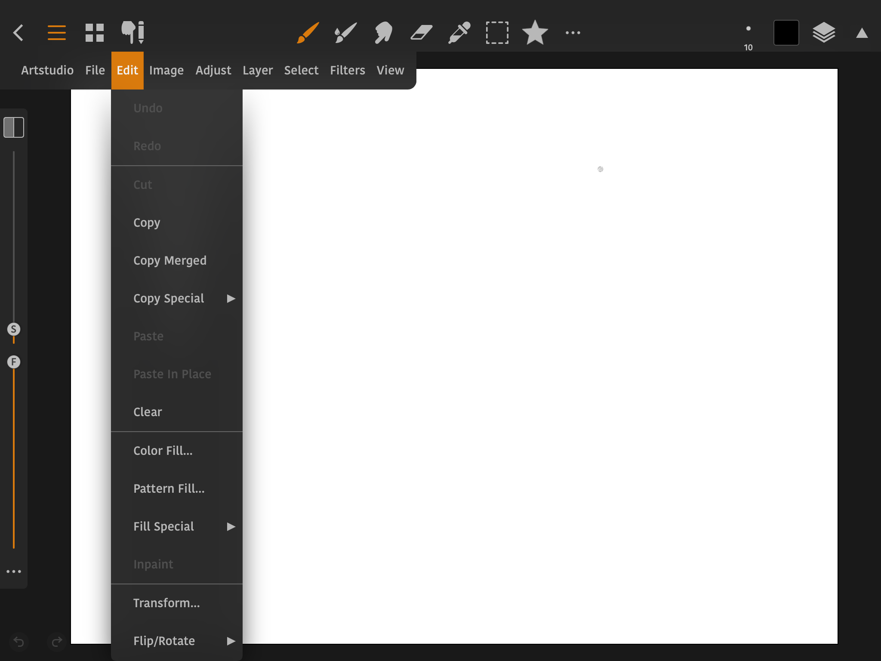This screenshot has width=881, height=661.
Task: Open the star Favorites tool
Action: 535,33
